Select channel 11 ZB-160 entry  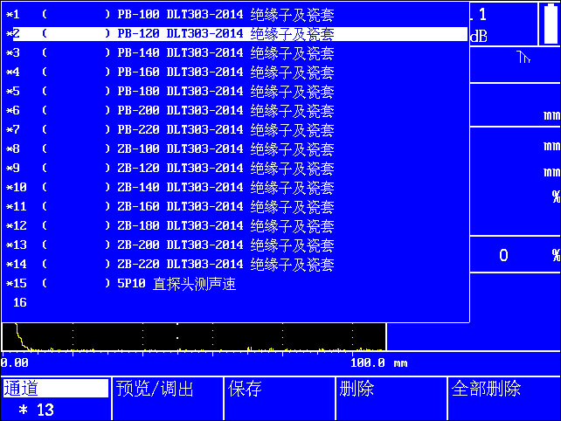point(235,207)
